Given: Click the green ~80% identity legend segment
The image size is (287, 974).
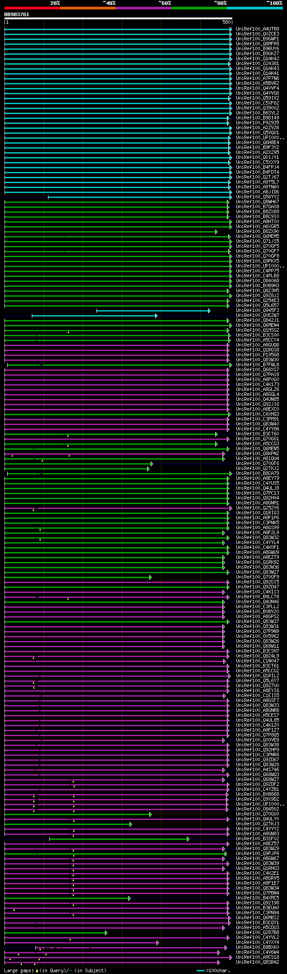Looking at the screenshot, I should pyautogui.click(x=199, y=8).
